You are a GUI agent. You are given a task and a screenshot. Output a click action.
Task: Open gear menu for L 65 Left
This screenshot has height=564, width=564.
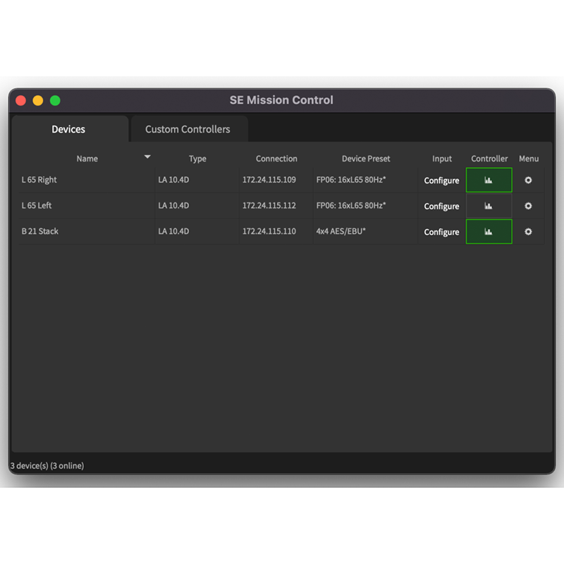tap(528, 206)
